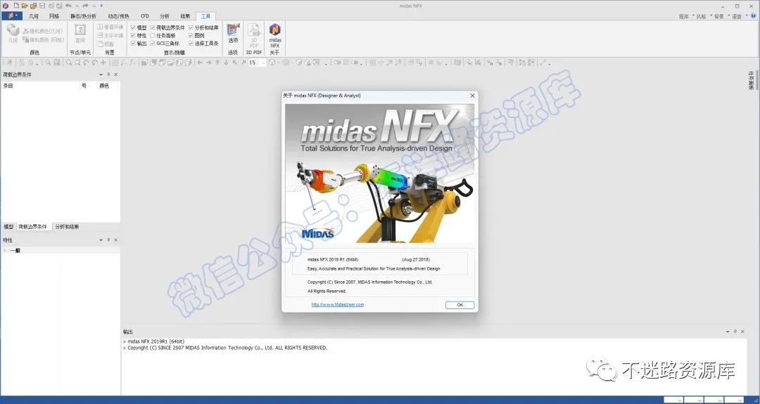Screen dimensions: 760x404
Task: Open the 背景 background dropdown
Action: click(721, 16)
